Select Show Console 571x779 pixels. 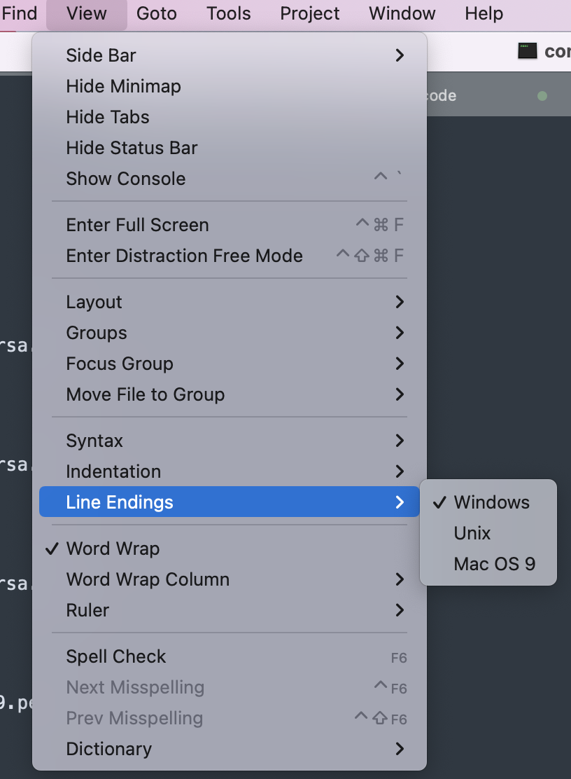tap(126, 179)
